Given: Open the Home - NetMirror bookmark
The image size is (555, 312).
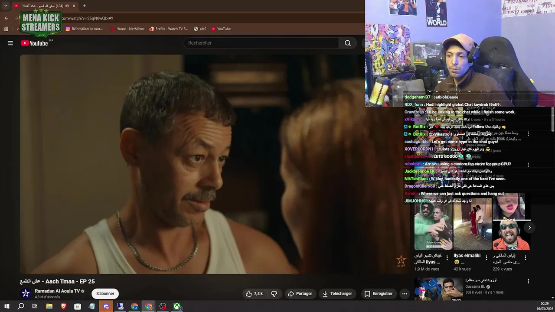Looking at the screenshot, I should [127, 29].
